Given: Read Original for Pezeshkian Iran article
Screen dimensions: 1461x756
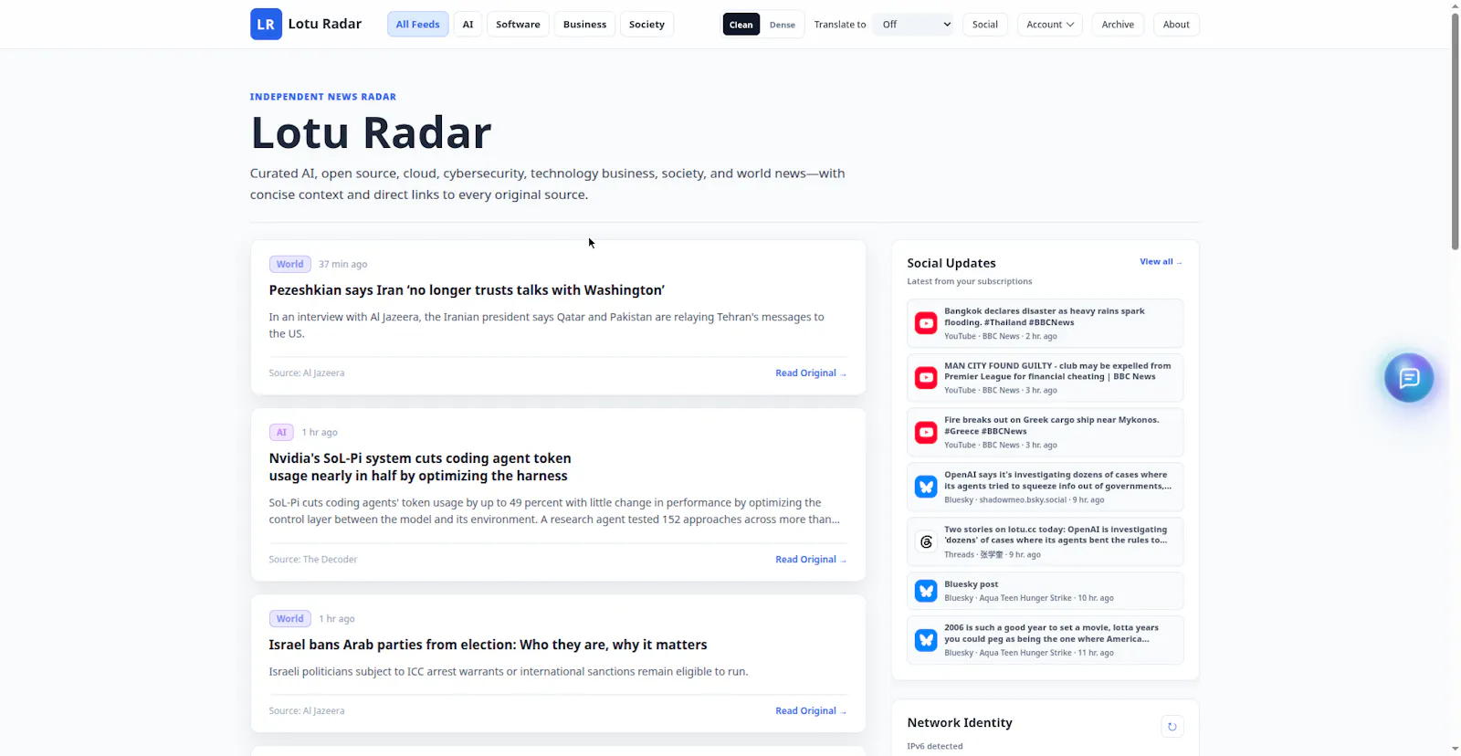Looking at the screenshot, I should (x=811, y=373).
